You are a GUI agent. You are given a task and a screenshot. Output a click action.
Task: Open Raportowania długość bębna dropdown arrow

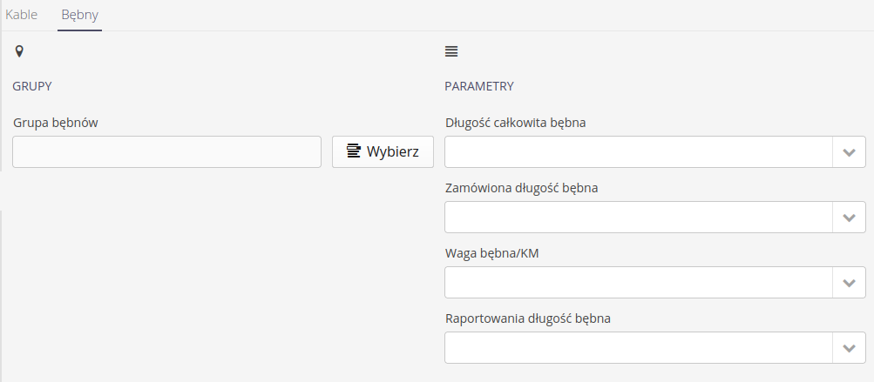(850, 347)
